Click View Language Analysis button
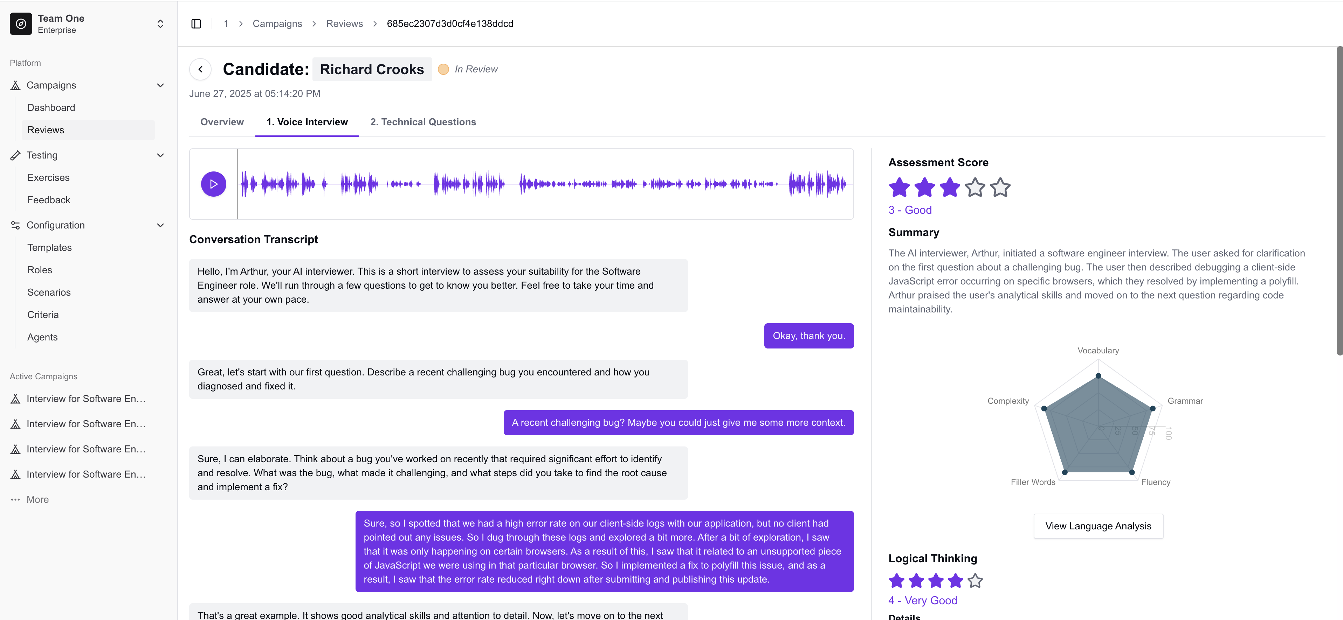The width and height of the screenshot is (1343, 620). 1098,526
